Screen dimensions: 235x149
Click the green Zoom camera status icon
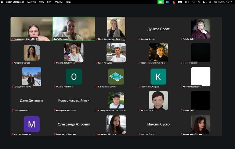click(x=161, y=2)
